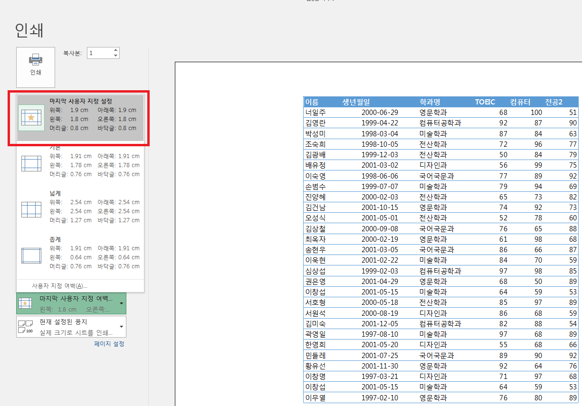Image resolution: width=582 pixels, height=406 pixels.
Task: Click the star margin icon in green dropdown
Action: tap(26, 303)
